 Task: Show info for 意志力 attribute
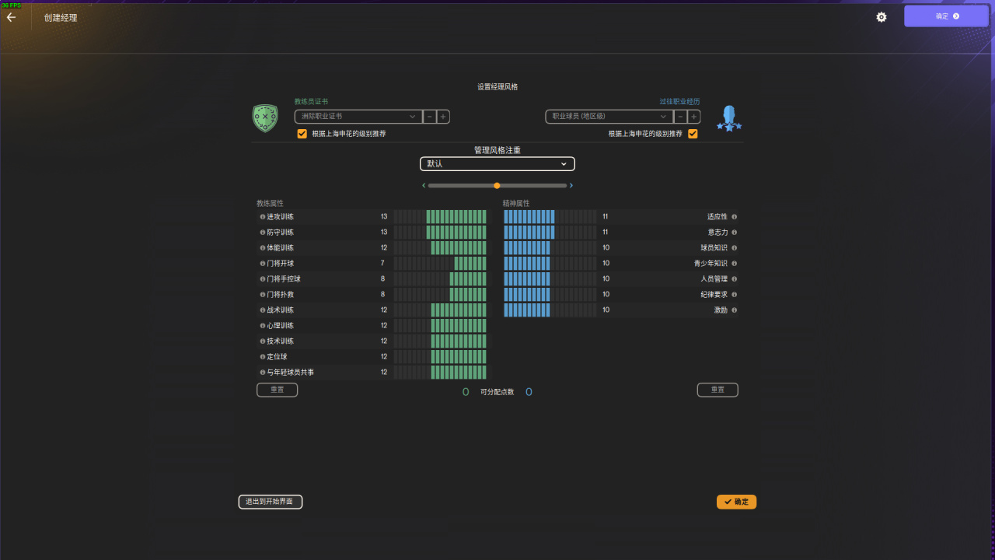[x=734, y=233]
